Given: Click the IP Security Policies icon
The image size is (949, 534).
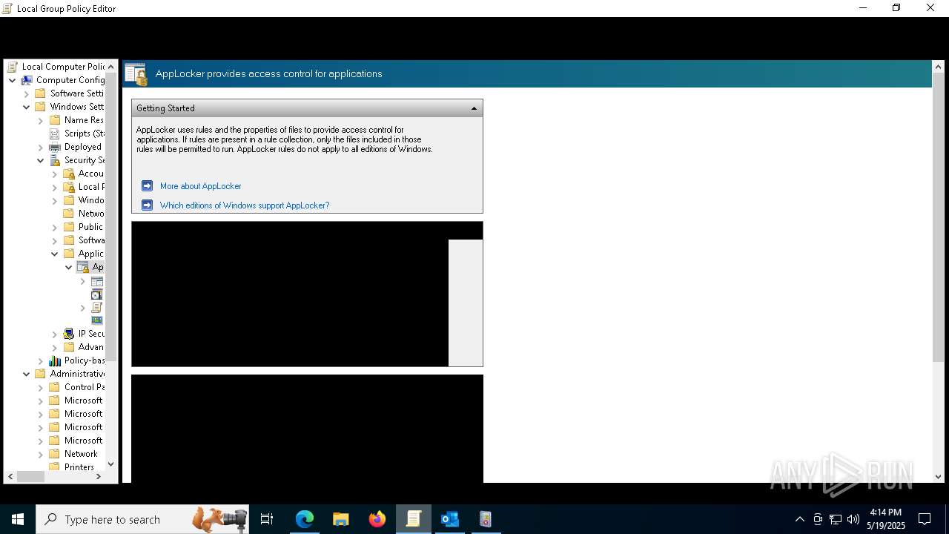Looking at the screenshot, I should (x=69, y=334).
